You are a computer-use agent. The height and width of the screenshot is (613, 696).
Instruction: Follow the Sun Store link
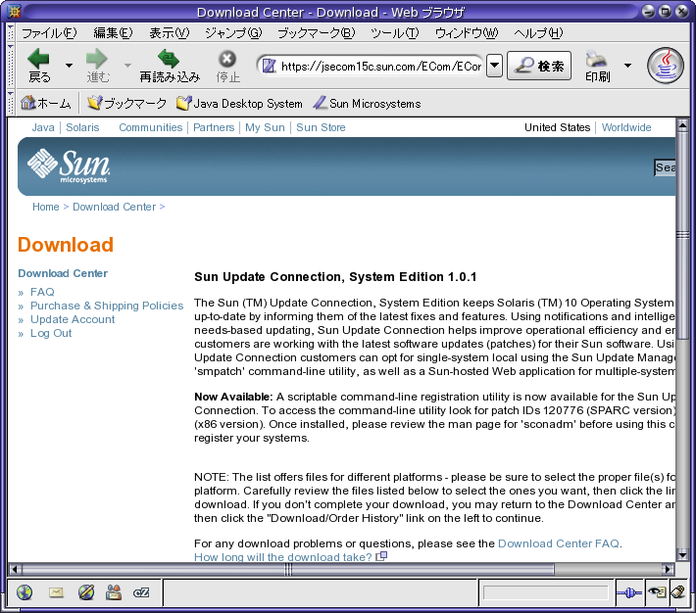[x=321, y=127]
